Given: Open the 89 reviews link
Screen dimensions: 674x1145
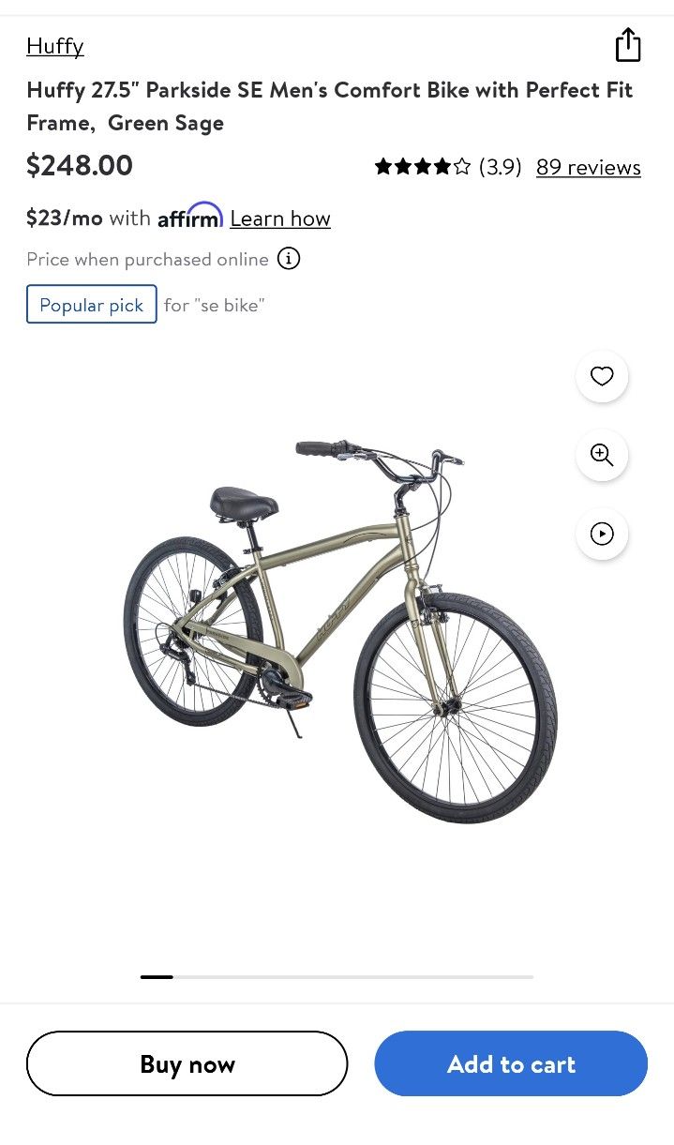Looking at the screenshot, I should 589,167.
